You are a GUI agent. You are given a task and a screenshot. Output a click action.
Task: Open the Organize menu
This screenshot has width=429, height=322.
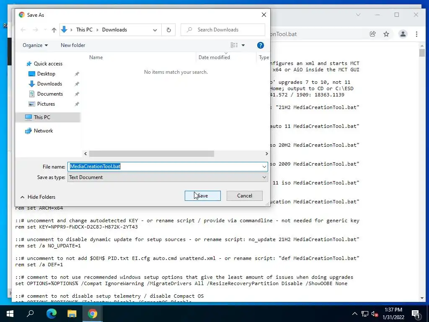[x=35, y=45]
